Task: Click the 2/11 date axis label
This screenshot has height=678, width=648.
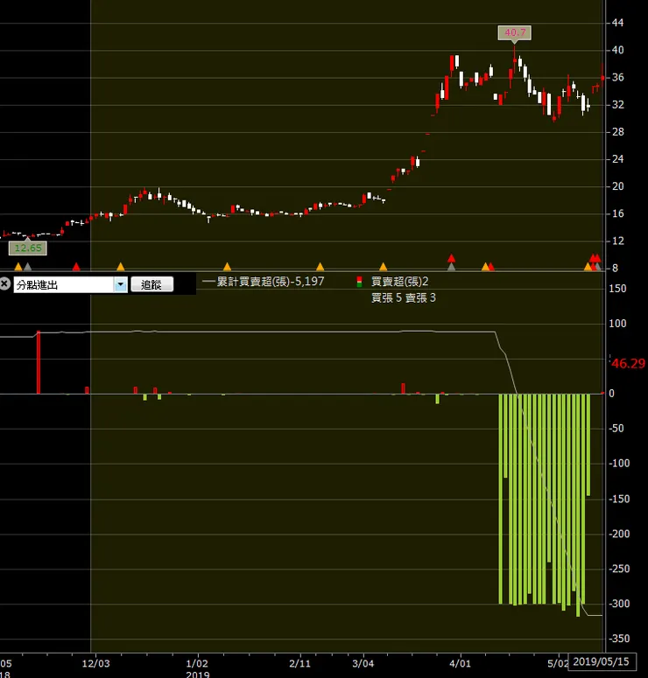Action: 300,663
